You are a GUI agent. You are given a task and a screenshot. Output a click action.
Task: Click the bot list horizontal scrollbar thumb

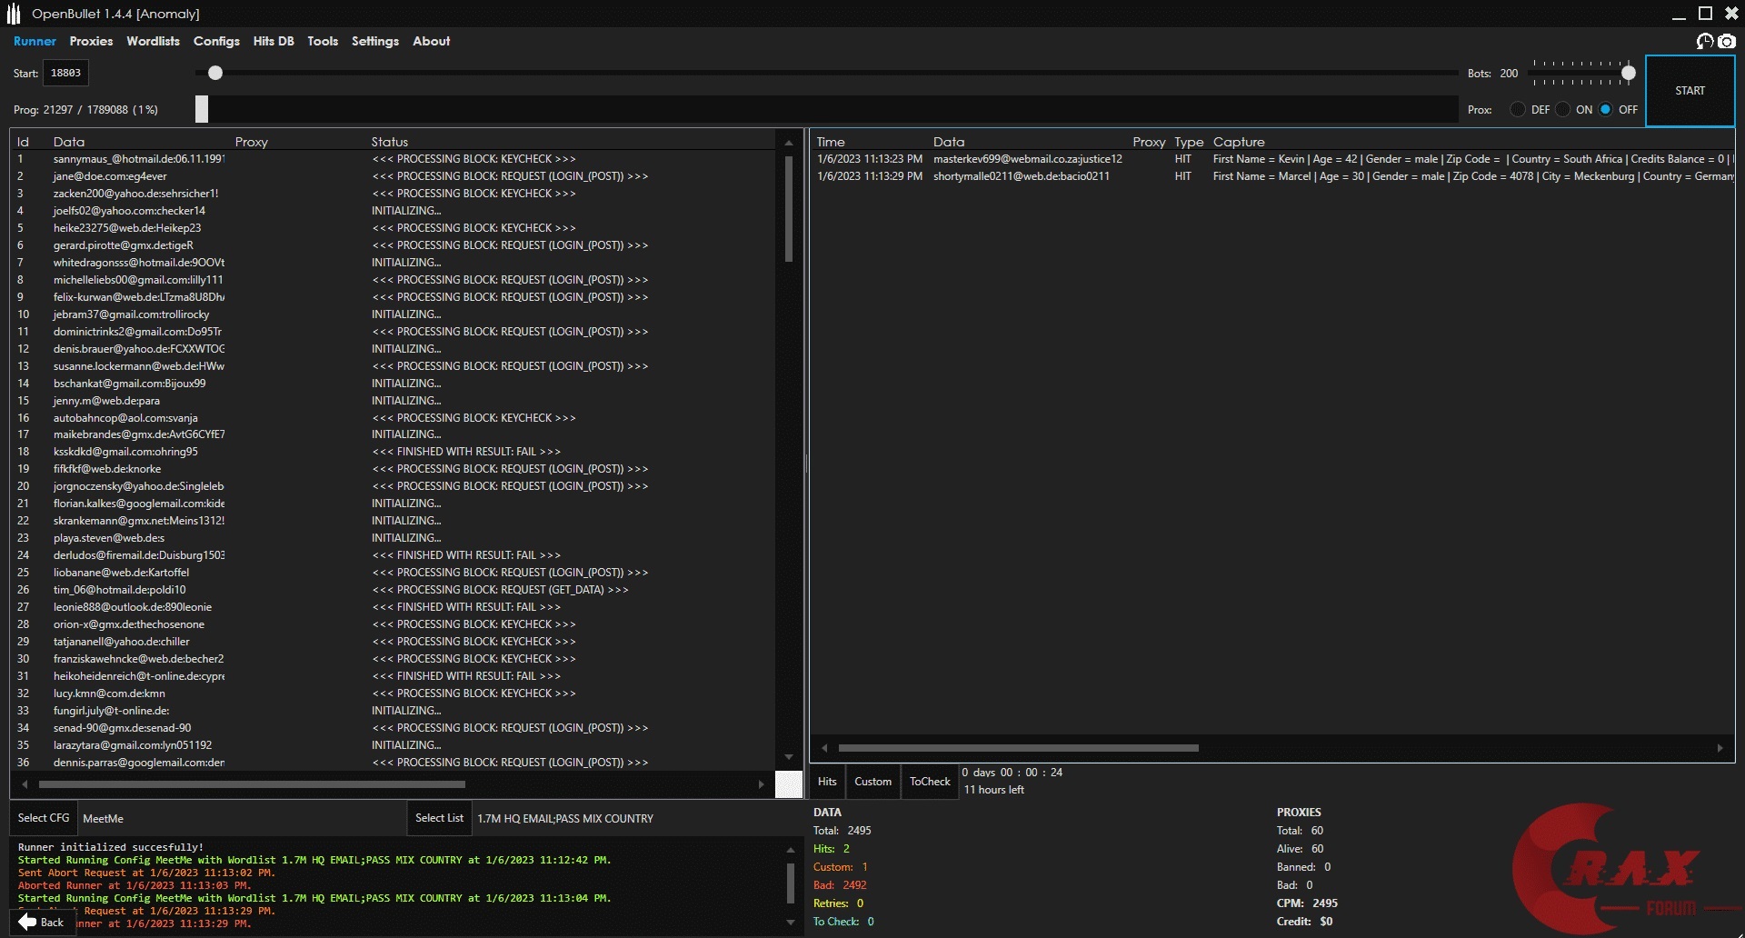(252, 783)
